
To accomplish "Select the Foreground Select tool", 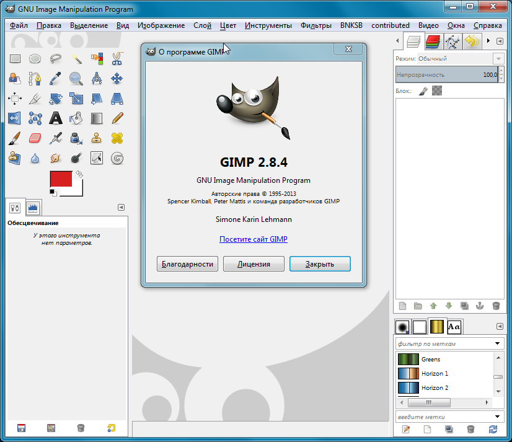I will (15, 79).
